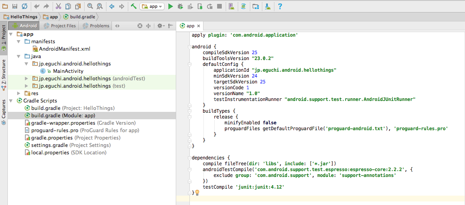This screenshot has width=465, height=205.
Task: Toggle the Captures tool window tab
Action: [x=4, y=112]
